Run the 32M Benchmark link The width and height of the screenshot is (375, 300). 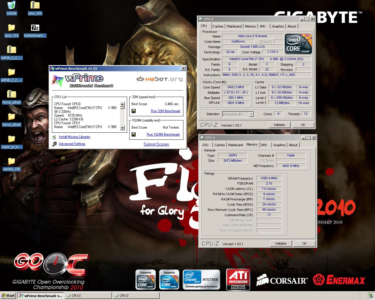166,111
